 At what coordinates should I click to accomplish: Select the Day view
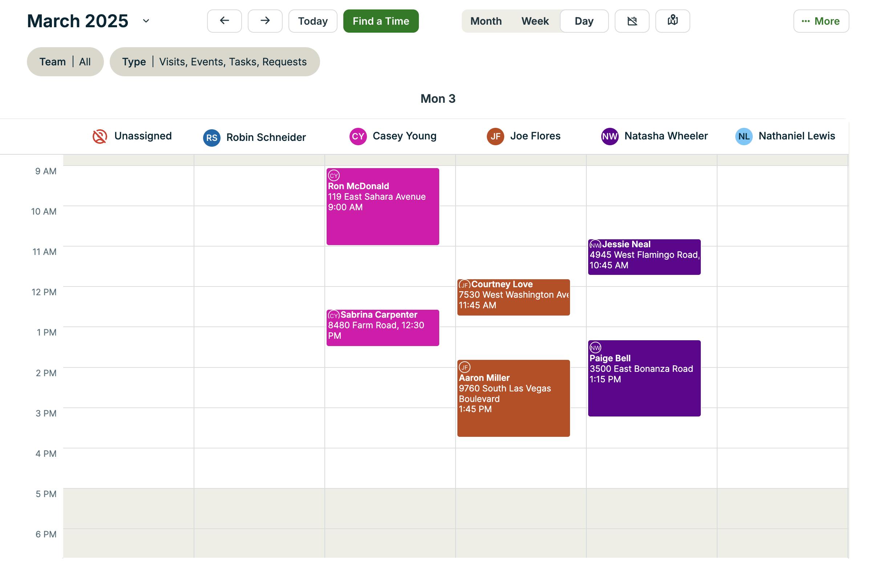point(583,21)
